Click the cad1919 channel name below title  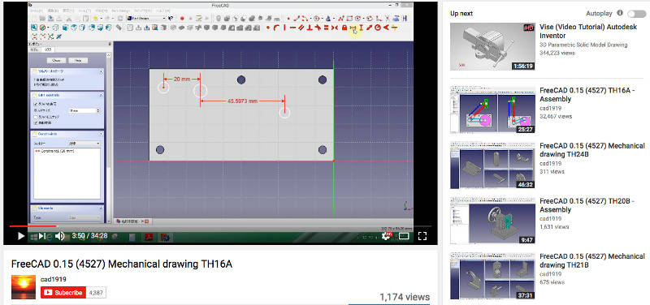pos(53,279)
